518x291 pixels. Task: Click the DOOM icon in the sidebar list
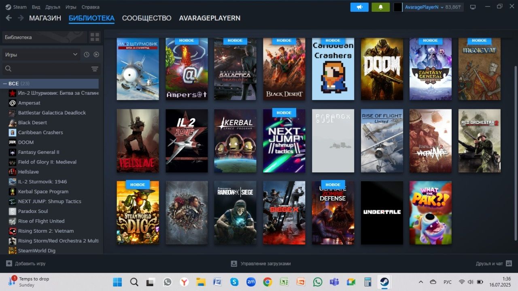tap(12, 142)
